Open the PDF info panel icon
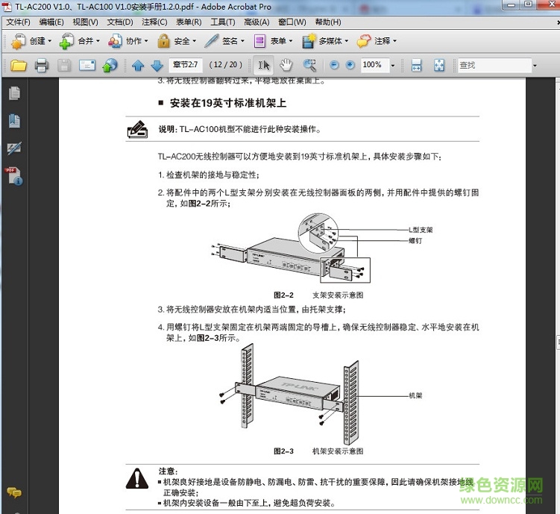Viewport: 560px width, 514px height. point(14,176)
